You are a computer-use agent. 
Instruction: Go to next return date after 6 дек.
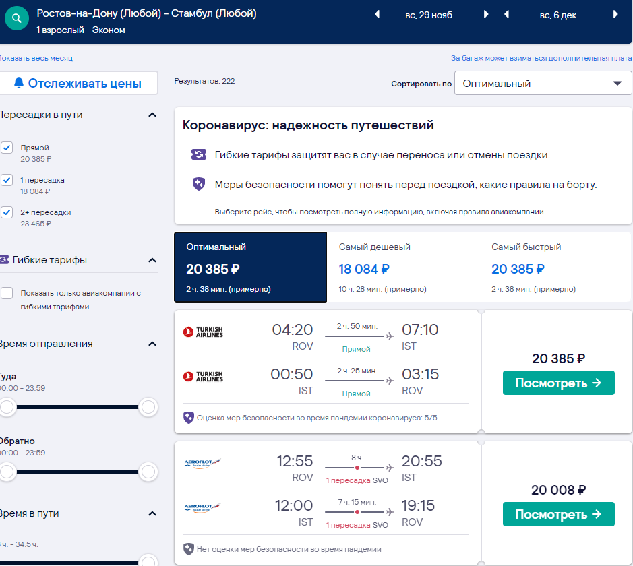[615, 15]
